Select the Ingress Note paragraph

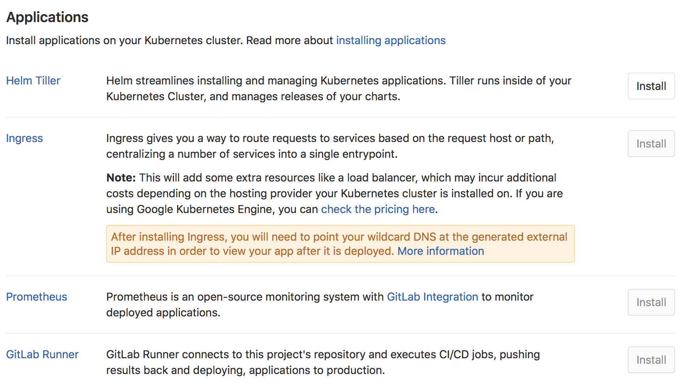pos(334,193)
